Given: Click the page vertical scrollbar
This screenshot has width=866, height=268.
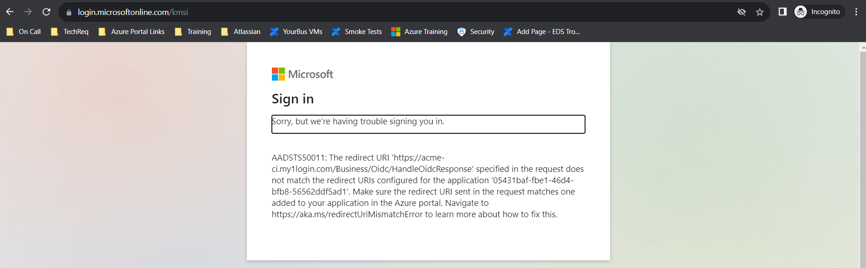Looking at the screenshot, I should tap(863, 159).
